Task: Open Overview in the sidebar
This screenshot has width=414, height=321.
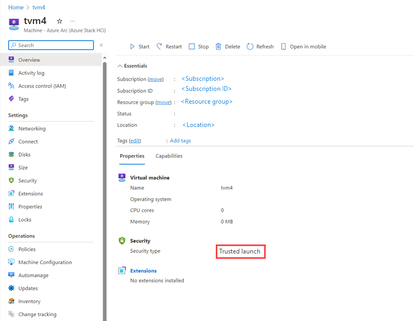Action: point(50,60)
